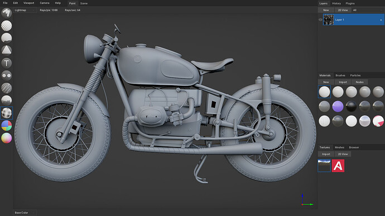Image resolution: width=385 pixels, height=216 pixels.
Task: Switch to the Meshes tab
Action: (x=339, y=148)
